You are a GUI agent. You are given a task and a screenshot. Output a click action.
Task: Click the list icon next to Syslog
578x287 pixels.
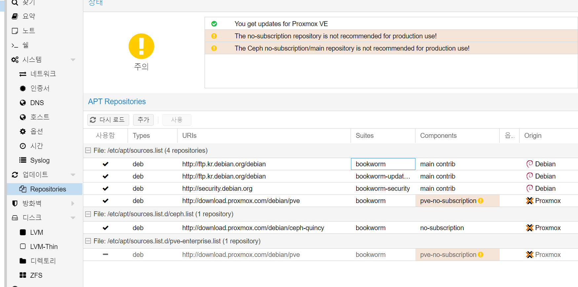[x=23, y=160]
